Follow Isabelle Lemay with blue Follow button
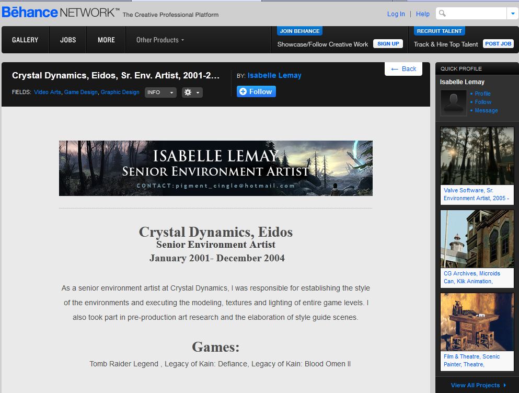This screenshot has width=519, height=393. [x=256, y=91]
